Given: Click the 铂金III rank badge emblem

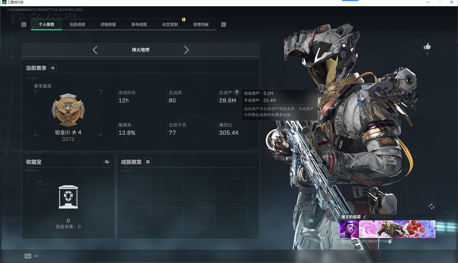Looking at the screenshot, I should [x=68, y=110].
